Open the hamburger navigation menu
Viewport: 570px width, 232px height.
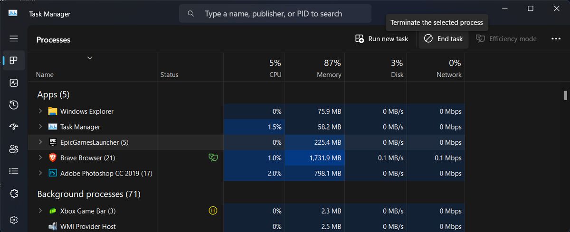click(x=14, y=39)
